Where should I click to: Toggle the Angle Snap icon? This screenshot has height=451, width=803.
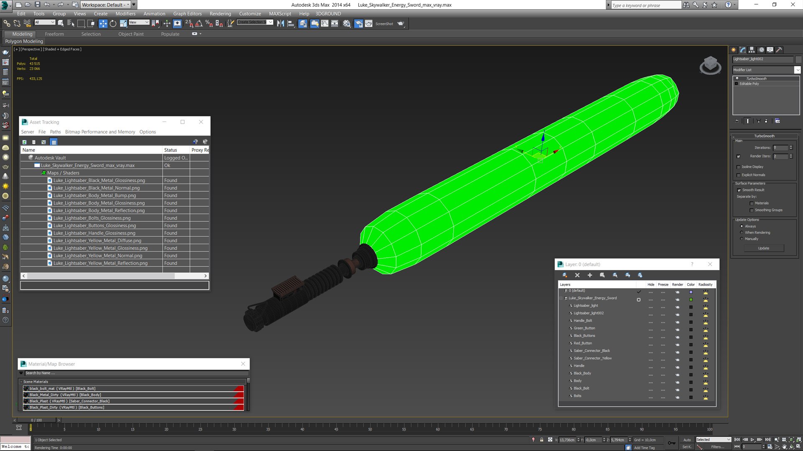(199, 23)
